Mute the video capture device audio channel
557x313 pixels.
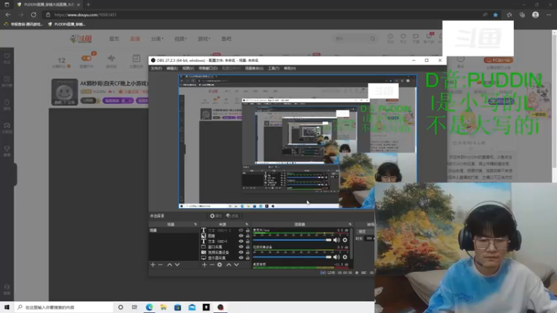[336, 257]
